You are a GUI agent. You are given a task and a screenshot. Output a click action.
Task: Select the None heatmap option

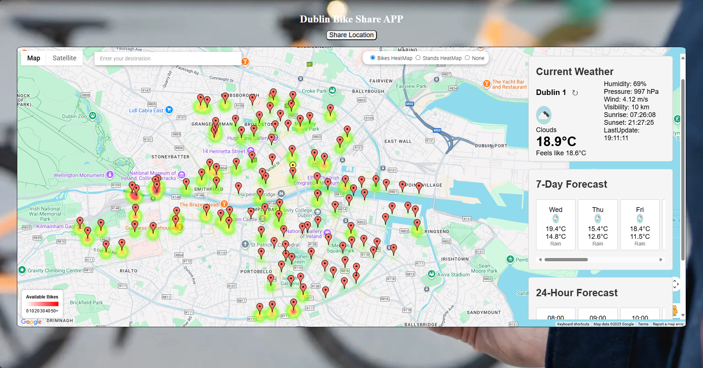click(x=467, y=58)
